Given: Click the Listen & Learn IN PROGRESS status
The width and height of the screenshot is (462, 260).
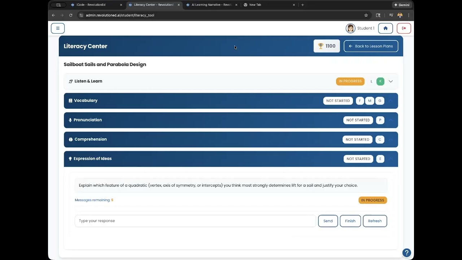Looking at the screenshot, I should click(x=350, y=81).
